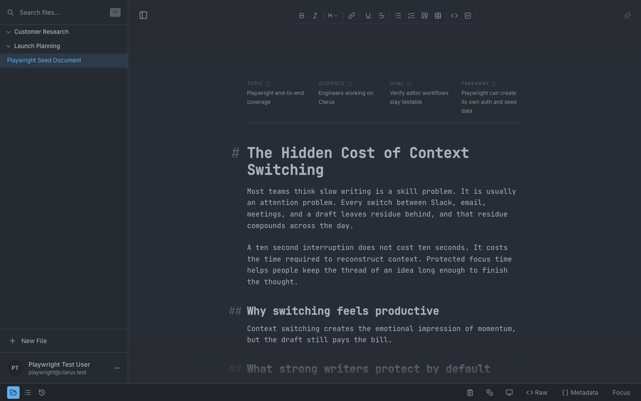Apply strikethrough formatting
This screenshot has height=401, width=641.
click(x=381, y=16)
